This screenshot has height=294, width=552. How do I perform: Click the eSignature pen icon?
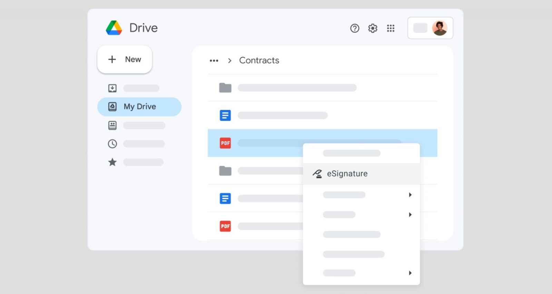[317, 174]
